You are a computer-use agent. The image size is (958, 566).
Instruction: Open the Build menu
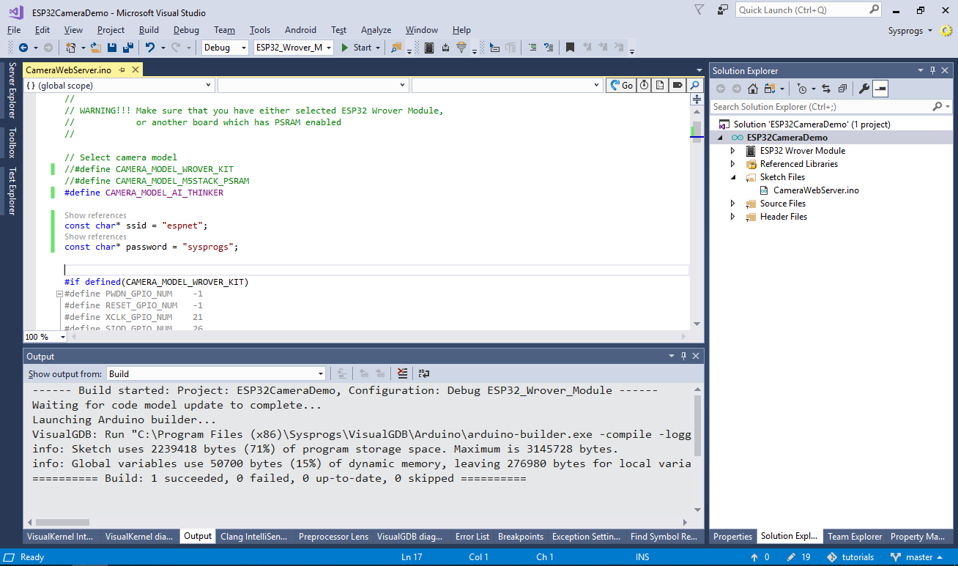click(149, 30)
